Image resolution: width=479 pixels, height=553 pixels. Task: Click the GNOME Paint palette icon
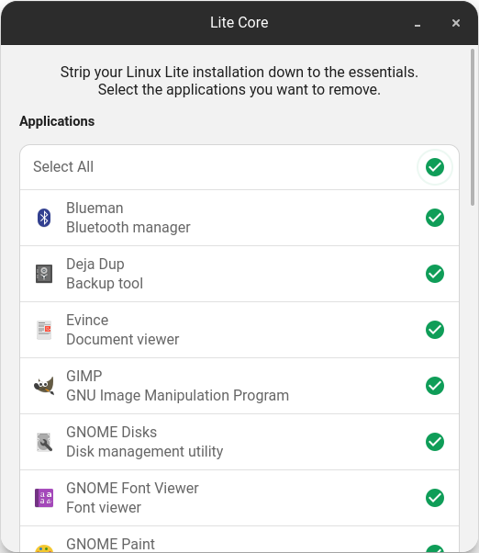pyautogui.click(x=44, y=548)
